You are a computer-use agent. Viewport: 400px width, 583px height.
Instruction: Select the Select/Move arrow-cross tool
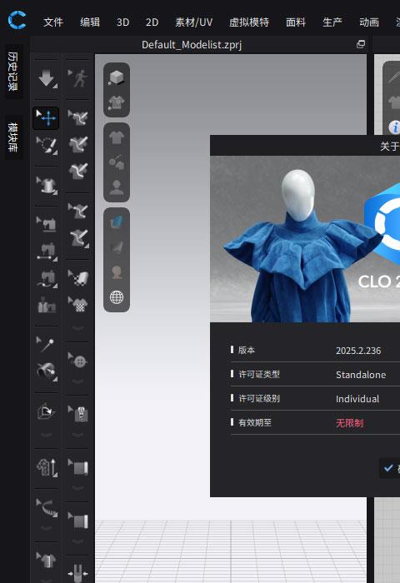[46, 118]
